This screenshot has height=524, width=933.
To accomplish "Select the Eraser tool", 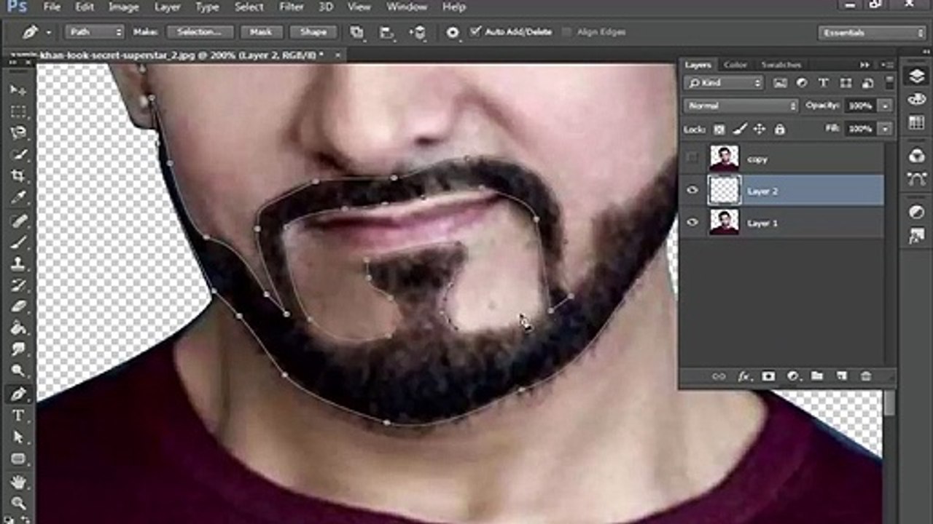I will coord(18,306).
